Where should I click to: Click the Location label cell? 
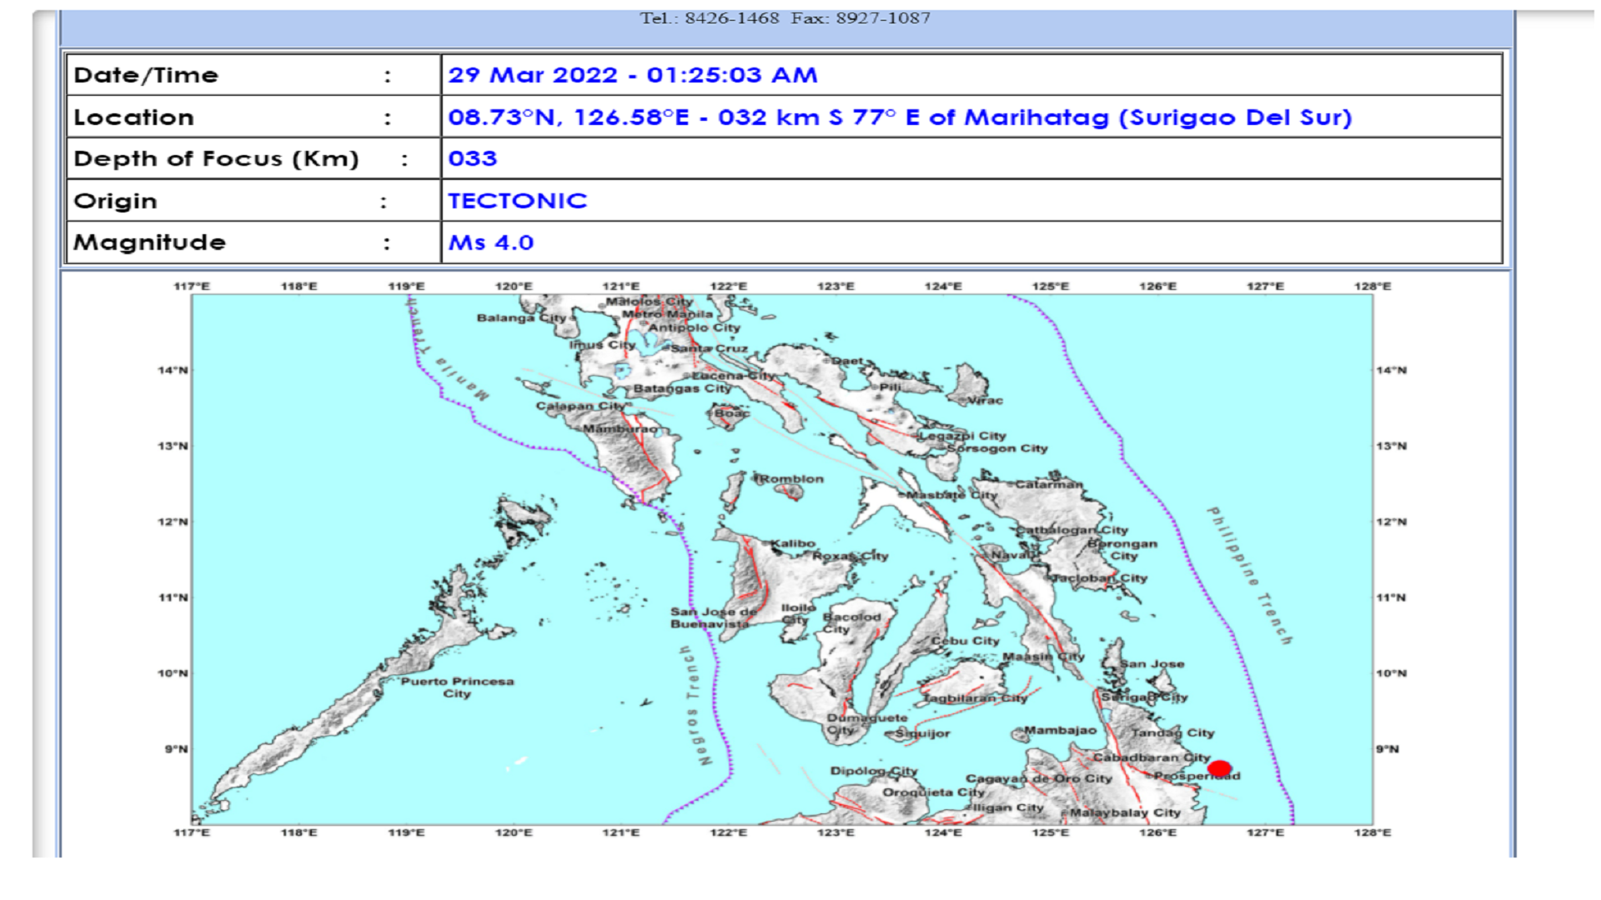[x=253, y=117]
